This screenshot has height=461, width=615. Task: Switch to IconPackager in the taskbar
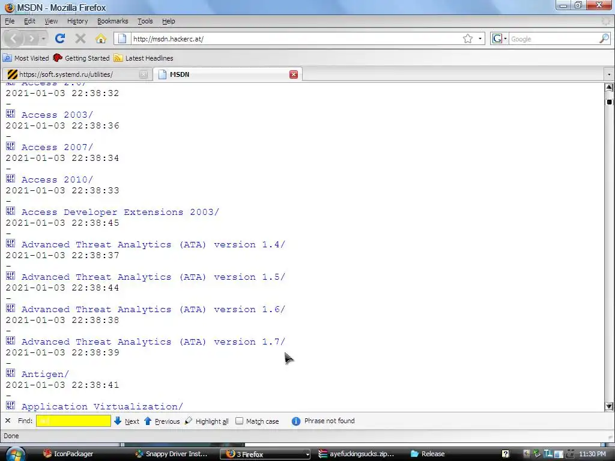point(68,454)
